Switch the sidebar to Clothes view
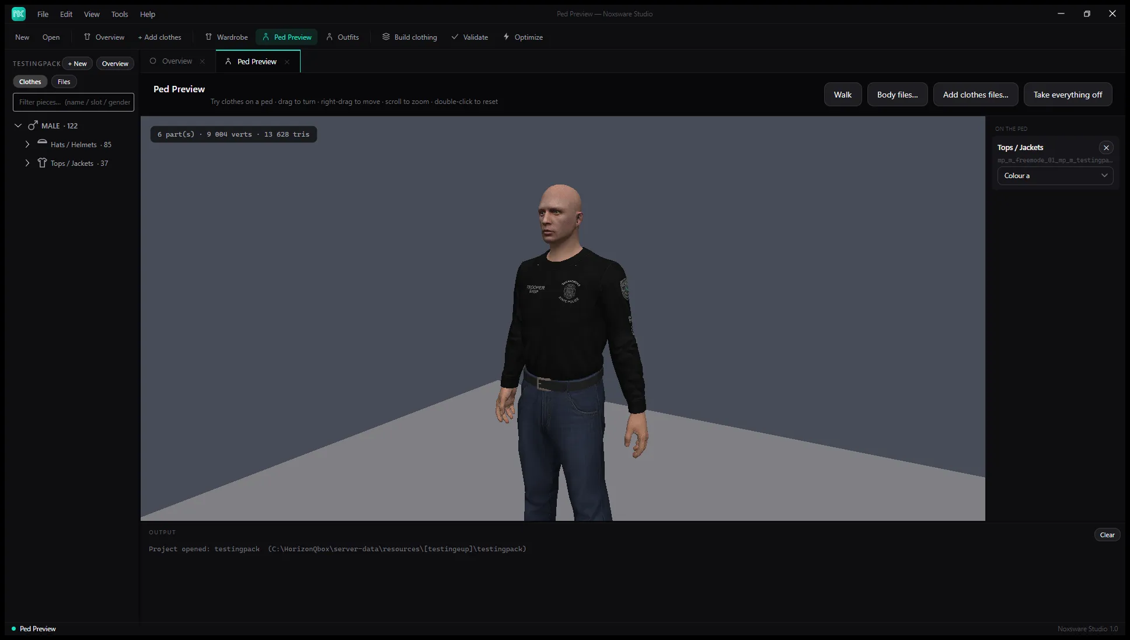Image resolution: width=1130 pixels, height=640 pixels. pyautogui.click(x=30, y=82)
